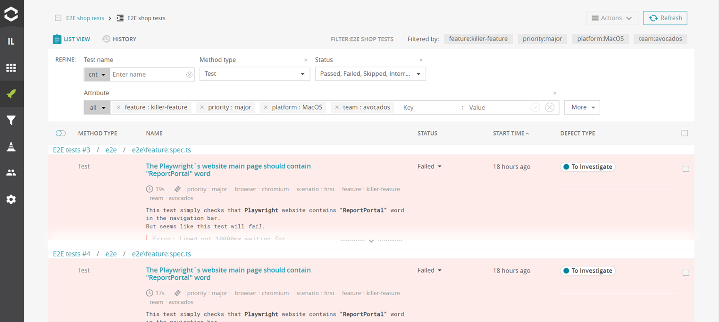Remove feature : killer-feature attribute chip
This screenshot has height=322, width=719.
tap(118, 107)
